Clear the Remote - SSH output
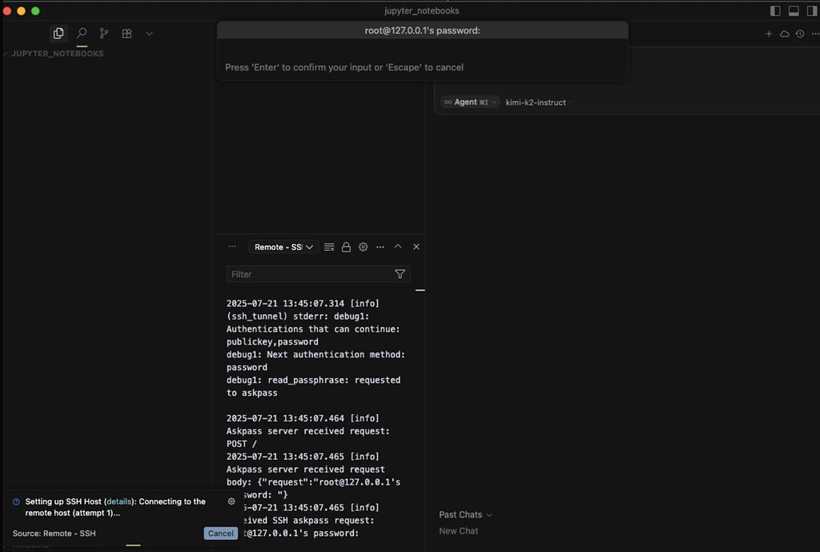Screen dimensions: 820x552 point(329,247)
